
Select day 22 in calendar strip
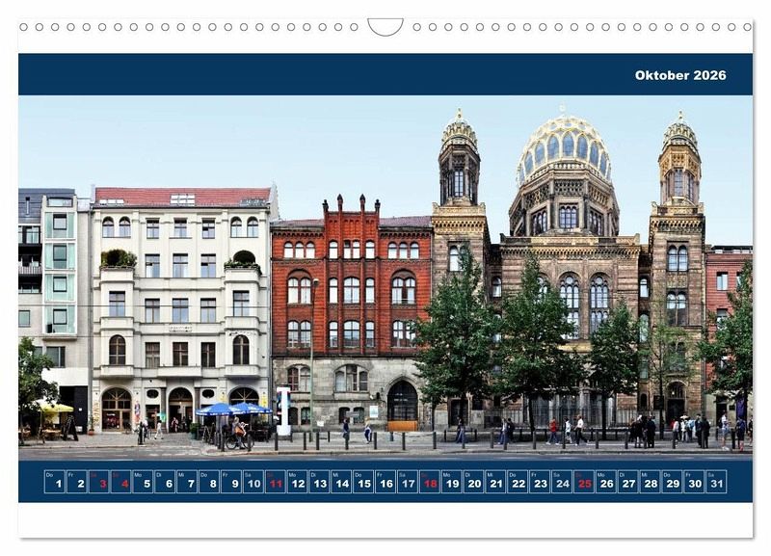518,482
